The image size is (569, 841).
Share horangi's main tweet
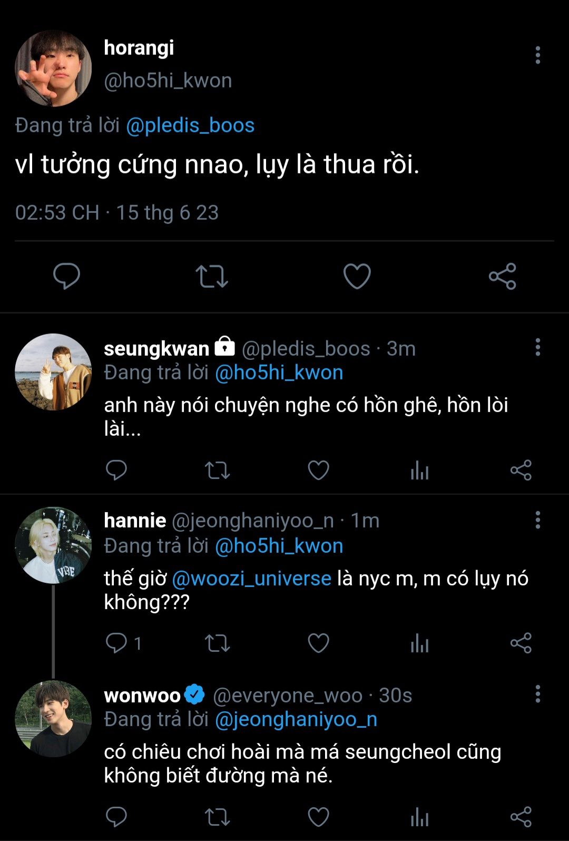pyautogui.click(x=503, y=276)
